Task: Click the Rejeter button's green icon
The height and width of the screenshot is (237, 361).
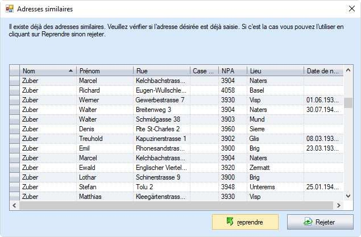Action: 308,222
